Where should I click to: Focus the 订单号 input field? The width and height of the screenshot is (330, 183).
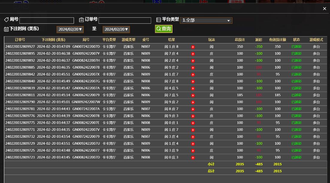(125, 20)
